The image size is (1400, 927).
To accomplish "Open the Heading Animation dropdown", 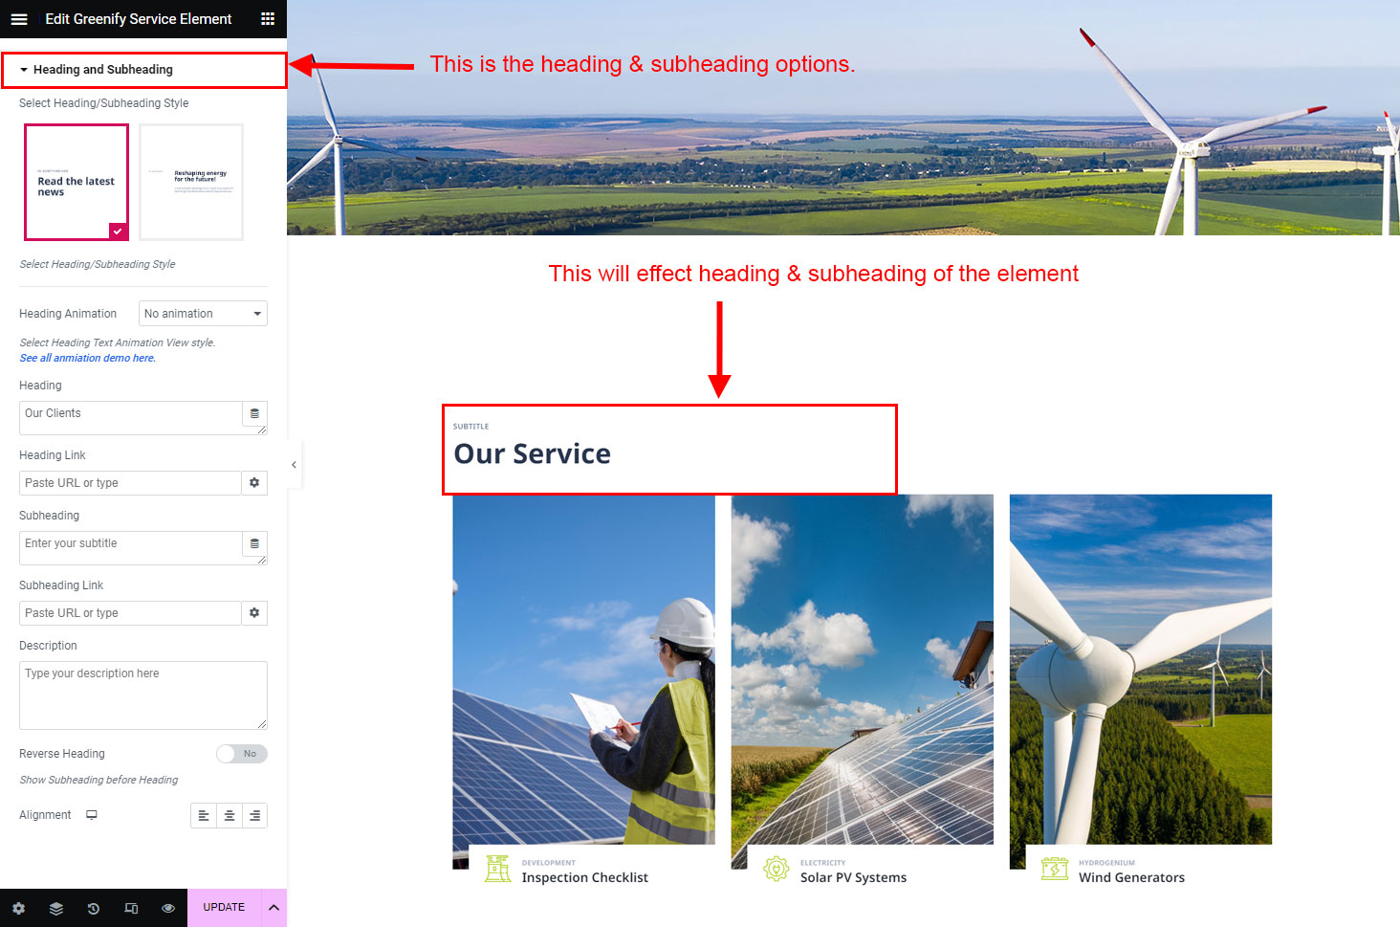I will 203,314.
